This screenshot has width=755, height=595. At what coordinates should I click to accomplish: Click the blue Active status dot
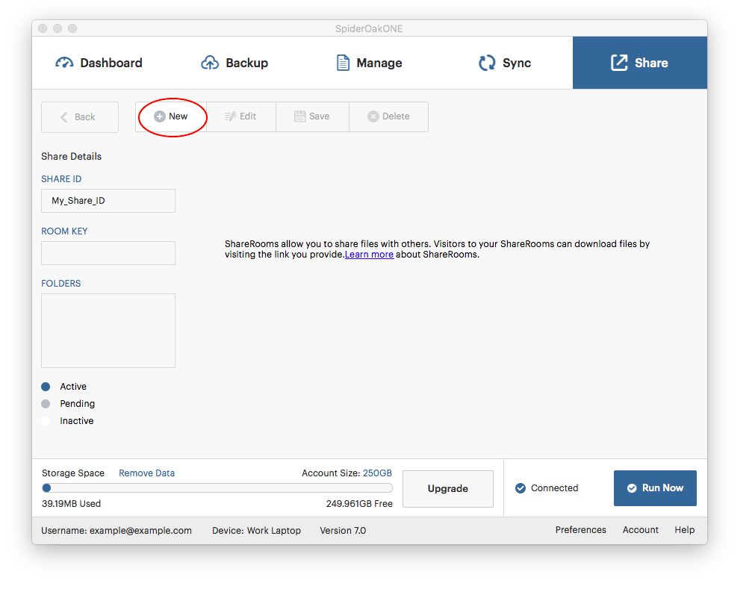point(46,387)
